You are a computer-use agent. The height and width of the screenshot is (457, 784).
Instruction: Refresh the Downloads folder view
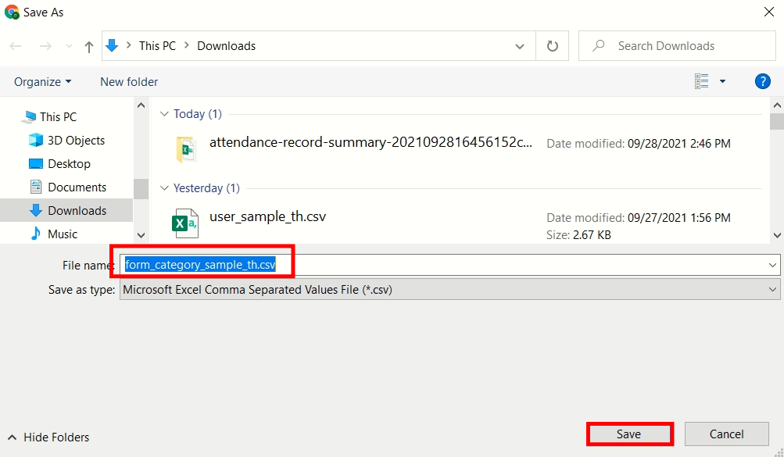pos(553,46)
